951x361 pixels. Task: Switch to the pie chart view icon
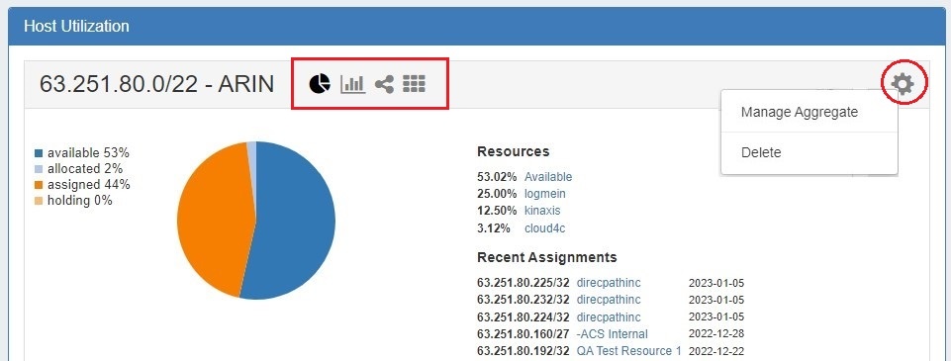click(320, 84)
